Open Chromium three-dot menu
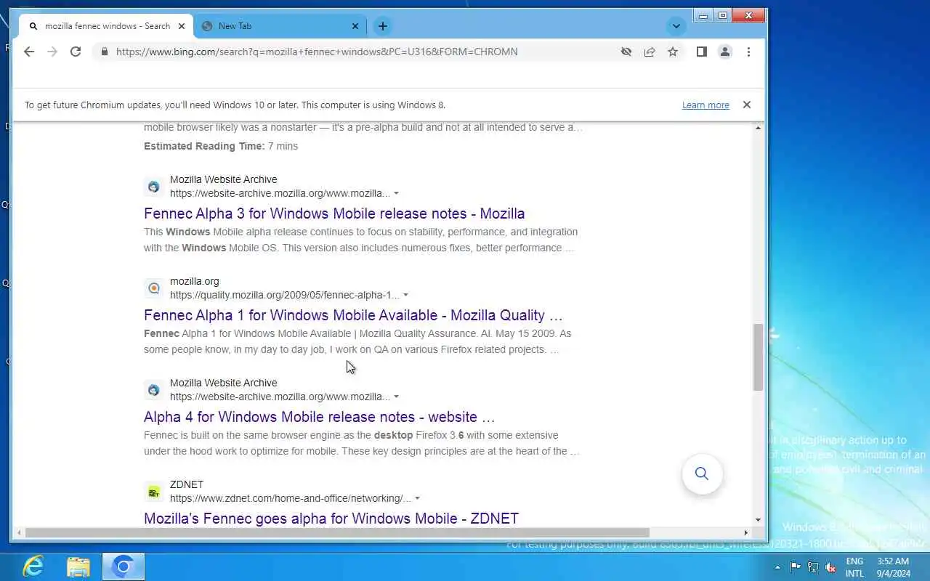Image resolution: width=930 pixels, height=581 pixels. pyautogui.click(x=748, y=52)
